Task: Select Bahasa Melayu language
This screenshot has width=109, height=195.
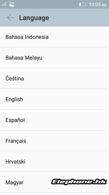Action: 54,58
